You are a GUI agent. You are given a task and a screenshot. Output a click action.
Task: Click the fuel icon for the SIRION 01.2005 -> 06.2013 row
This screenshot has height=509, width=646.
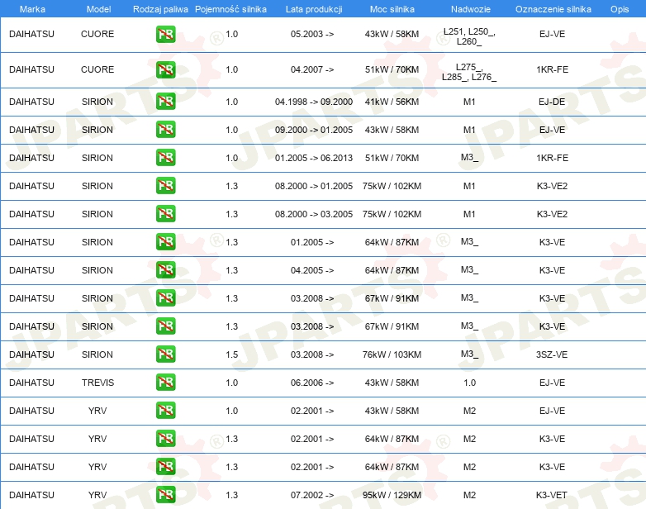165,158
